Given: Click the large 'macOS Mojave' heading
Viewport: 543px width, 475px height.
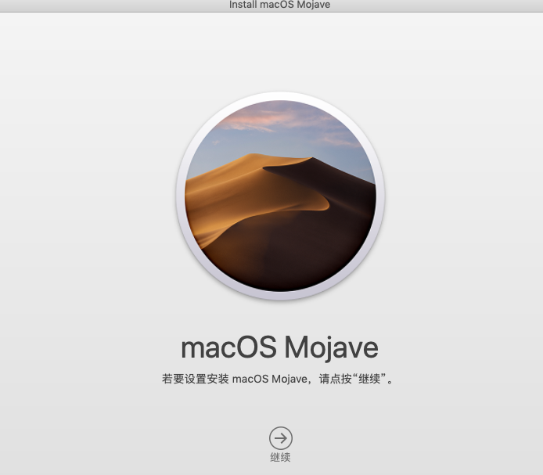Looking at the screenshot, I should [x=279, y=348].
